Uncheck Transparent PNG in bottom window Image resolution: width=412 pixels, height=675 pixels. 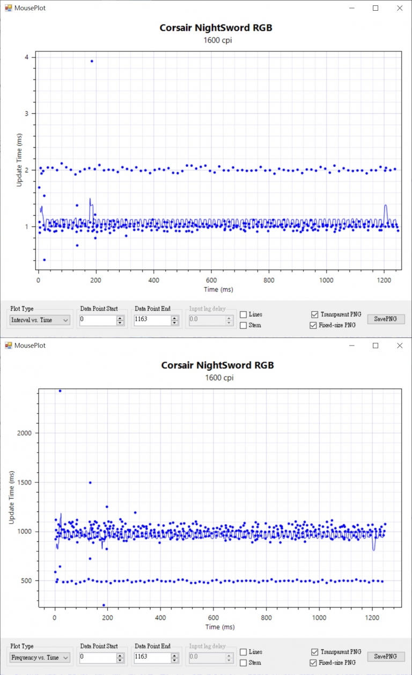314,652
